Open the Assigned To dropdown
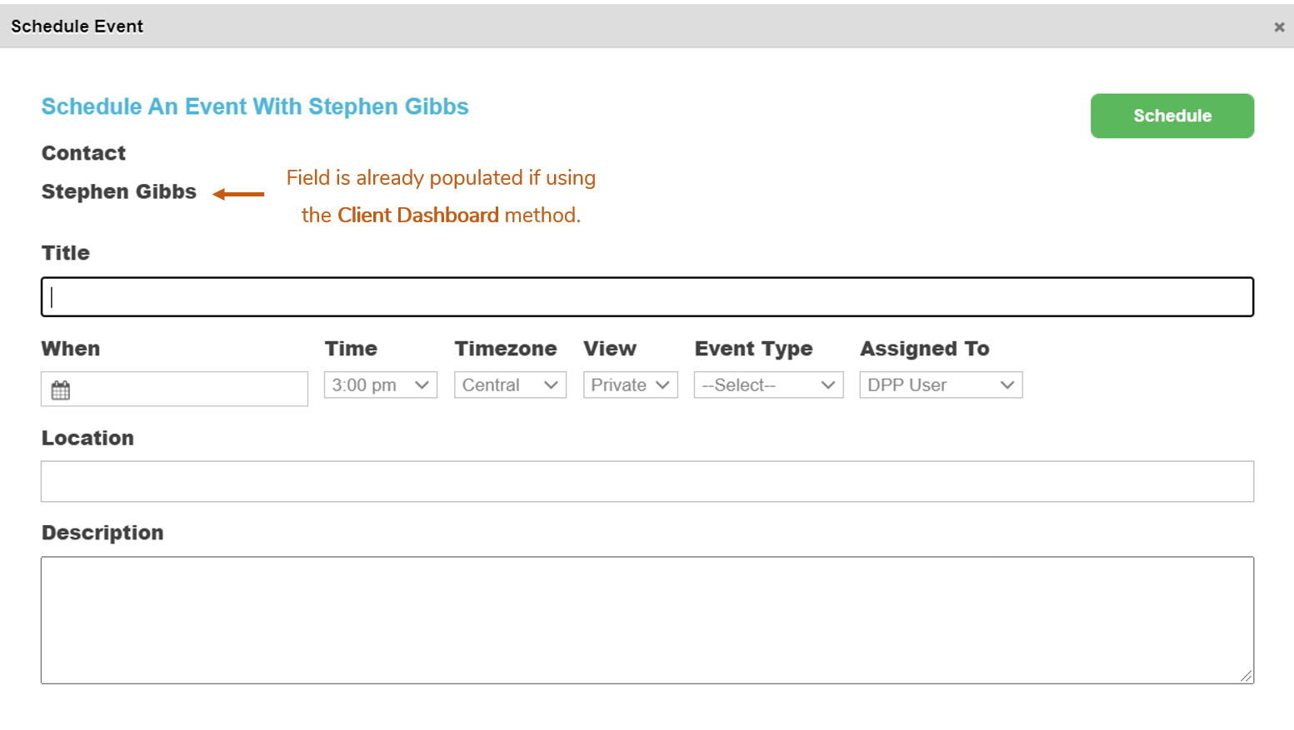This screenshot has height=730, width=1294. (942, 385)
